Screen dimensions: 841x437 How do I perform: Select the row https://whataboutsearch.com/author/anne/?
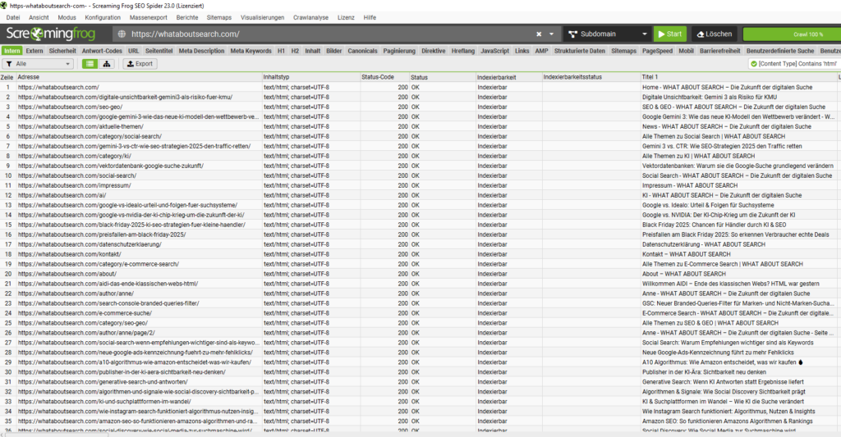pyautogui.click(x=420, y=294)
